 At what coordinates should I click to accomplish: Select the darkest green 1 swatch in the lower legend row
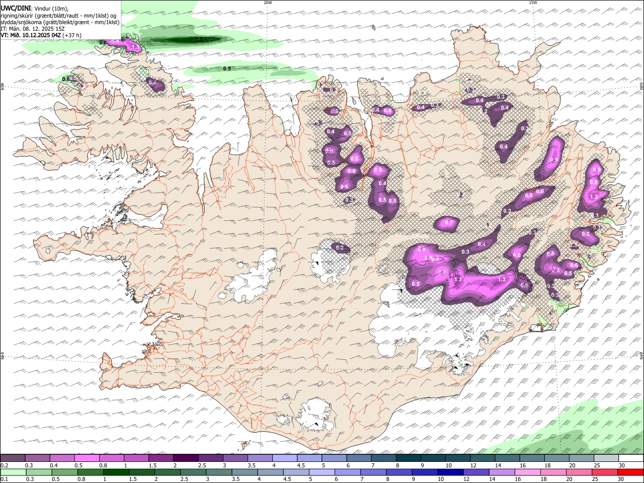point(116,472)
